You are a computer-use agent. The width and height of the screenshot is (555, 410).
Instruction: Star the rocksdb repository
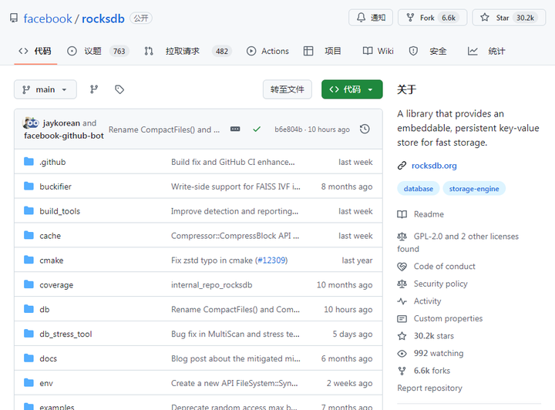pos(509,18)
